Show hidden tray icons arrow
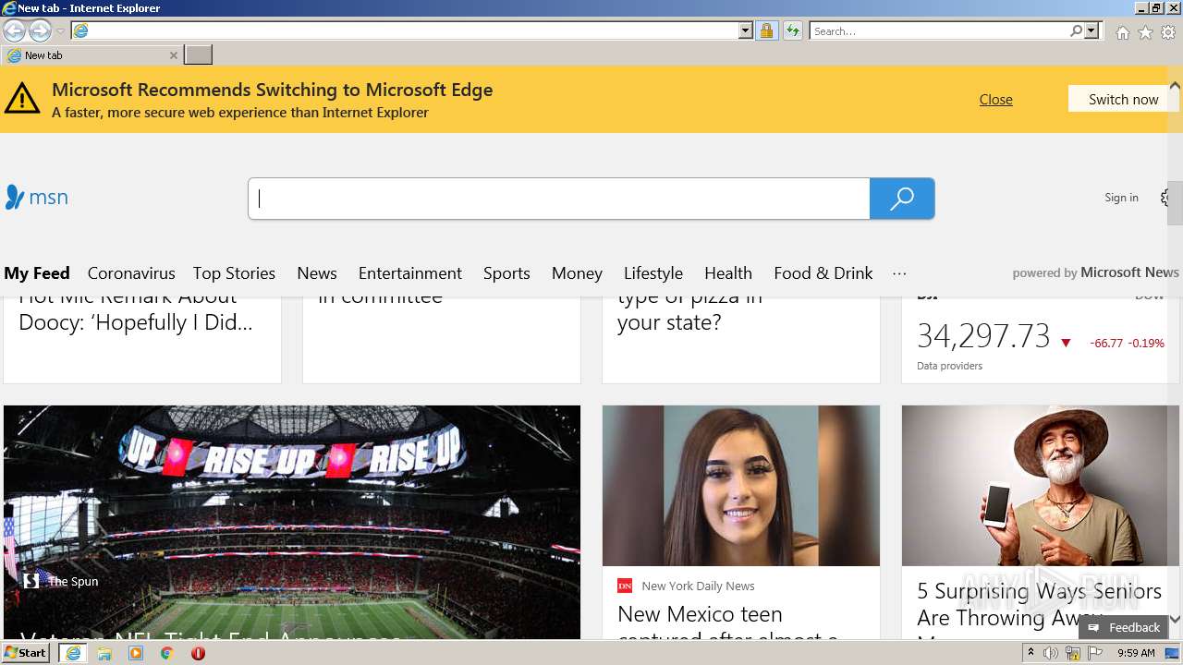The image size is (1183, 665). (1031, 653)
